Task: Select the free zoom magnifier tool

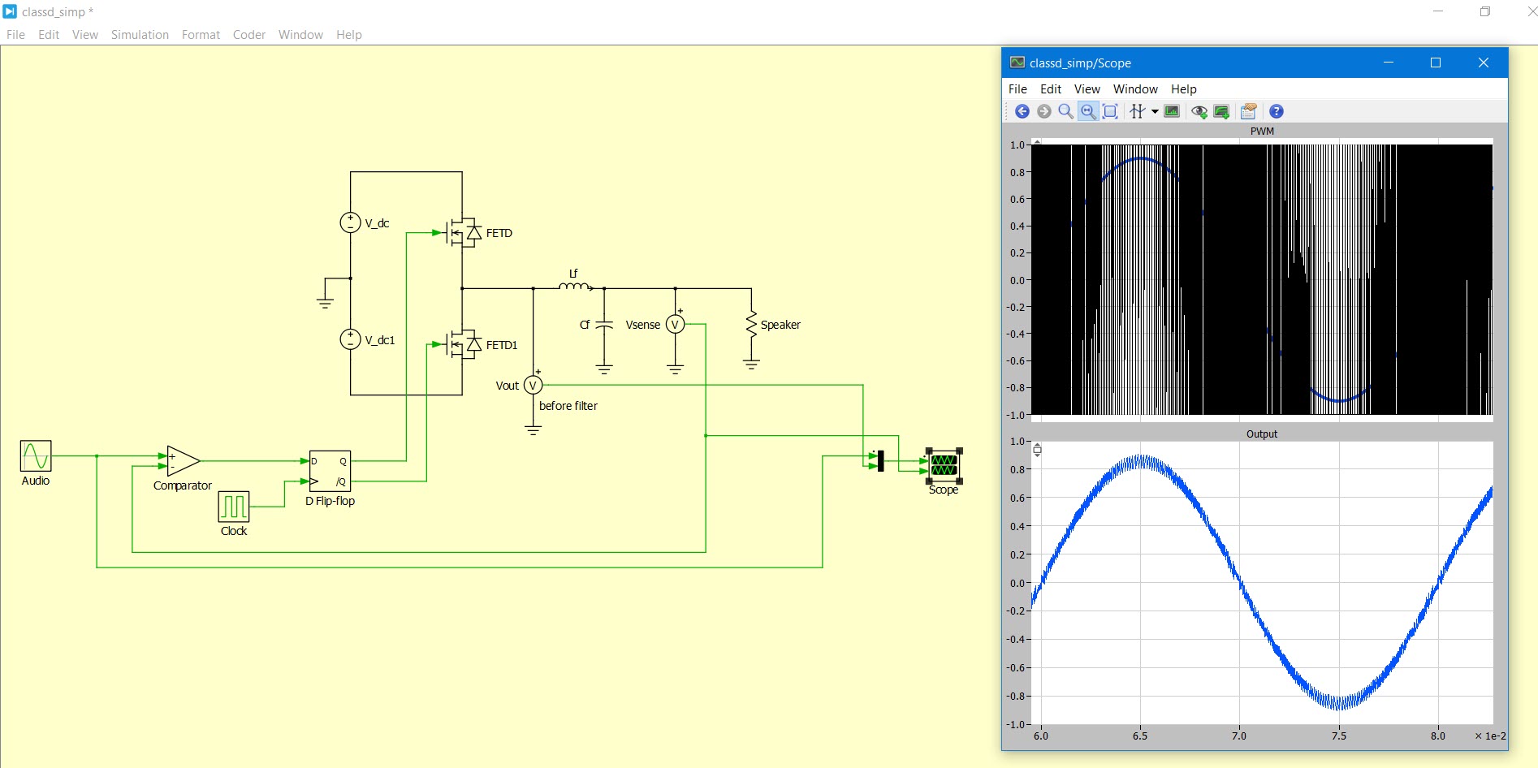Action: 1066,111
